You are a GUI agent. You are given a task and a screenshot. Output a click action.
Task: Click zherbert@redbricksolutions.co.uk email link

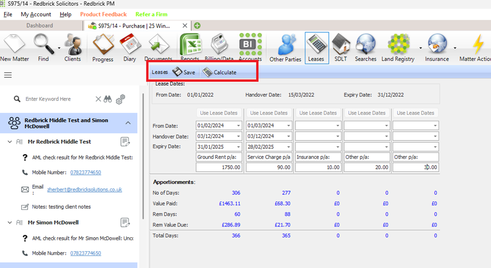point(85,190)
